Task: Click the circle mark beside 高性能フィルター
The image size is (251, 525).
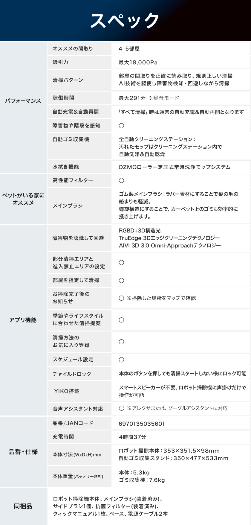Action: click(121, 180)
